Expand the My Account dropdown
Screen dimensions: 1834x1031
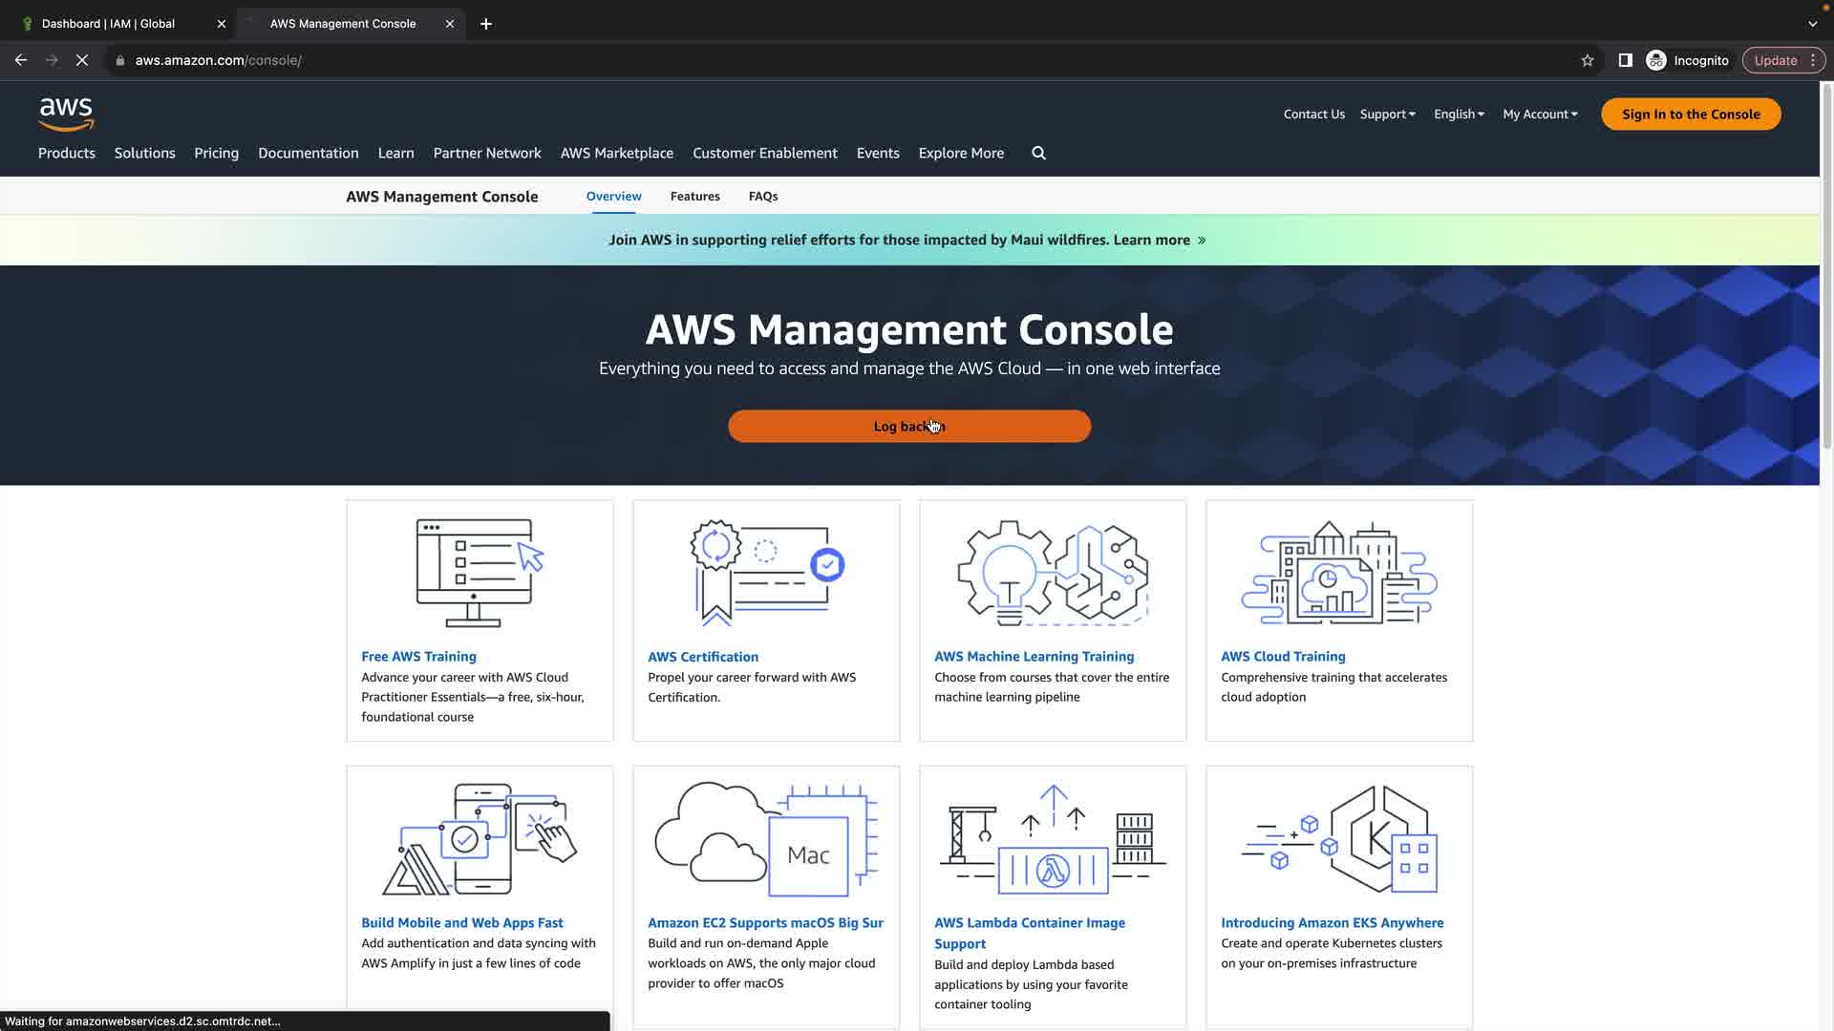click(x=1540, y=114)
